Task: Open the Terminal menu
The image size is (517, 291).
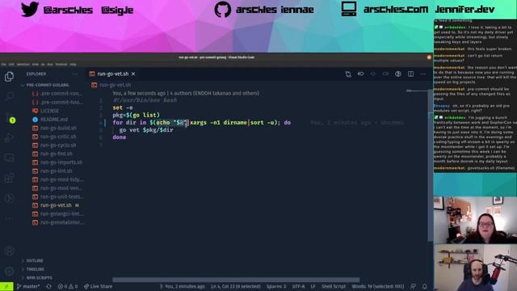Action: tap(61, 65)
